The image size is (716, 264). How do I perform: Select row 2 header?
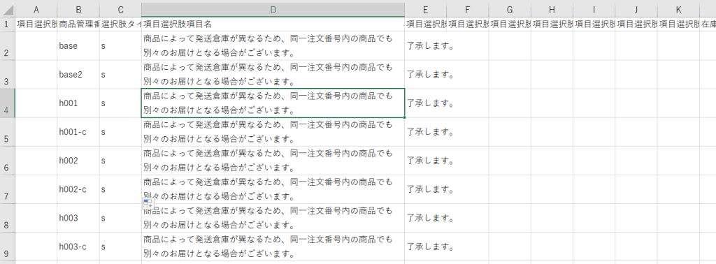click(7, 45)
